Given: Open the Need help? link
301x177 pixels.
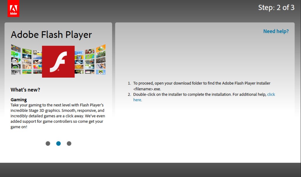Looking at the screenshot, I should click(276, 31).
